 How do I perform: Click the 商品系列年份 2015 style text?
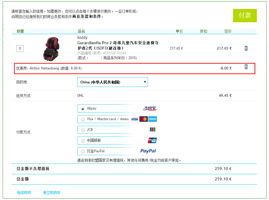coord(120,58)
